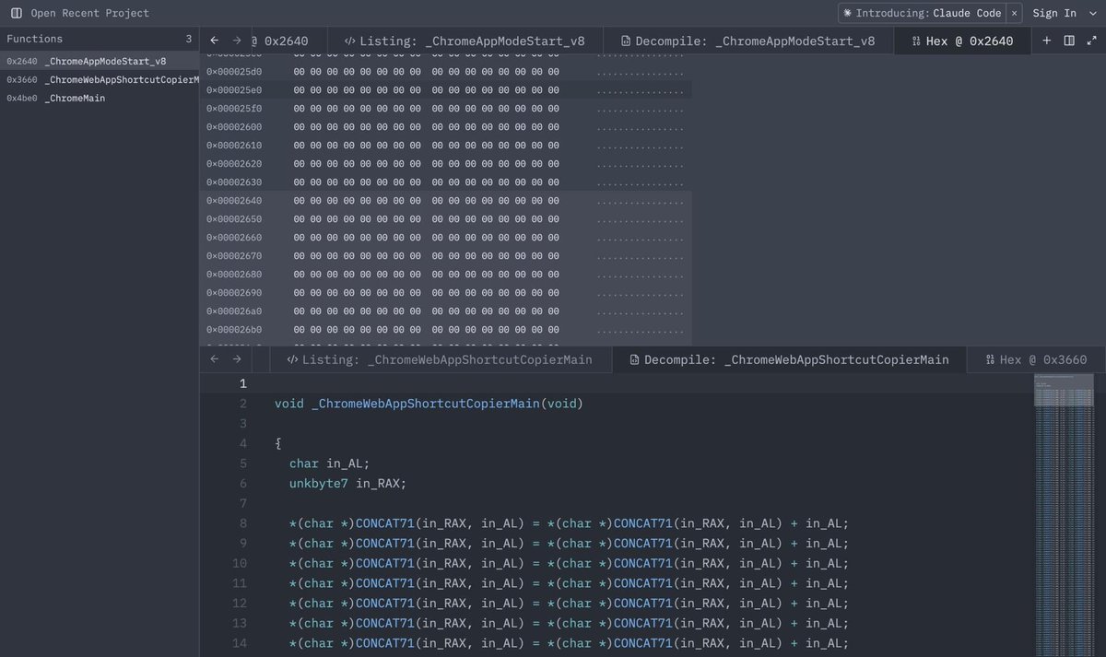Switch to Listing: _ChromeWebAppShortcutCopierMain tab

click(x=440, y=359)
